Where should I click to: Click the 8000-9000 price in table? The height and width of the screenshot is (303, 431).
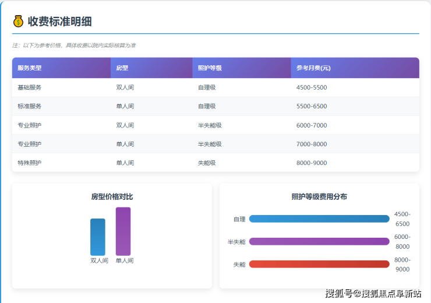[312, 163]
